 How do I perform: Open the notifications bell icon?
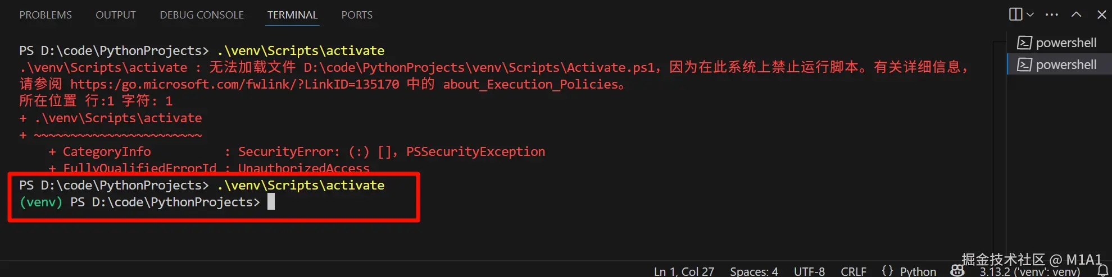point(1102,271)
